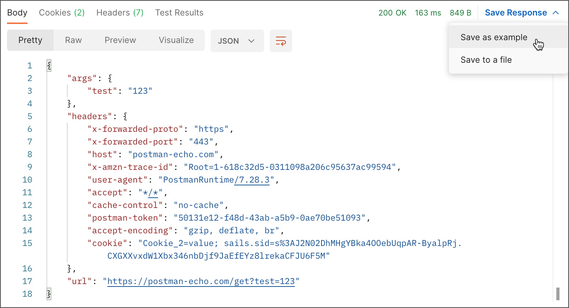Click the vertical scrollbar thumb
The image size is (569, 308).
(558, 294)
